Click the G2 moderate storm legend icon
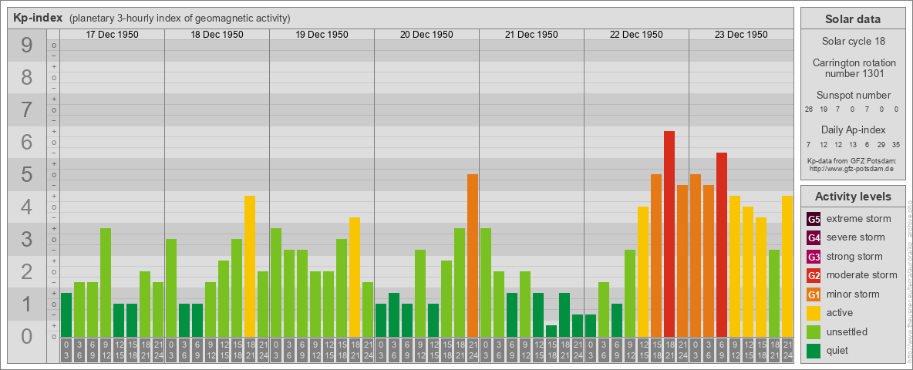This screenshot has width=913, height=370. pos(814,275)
